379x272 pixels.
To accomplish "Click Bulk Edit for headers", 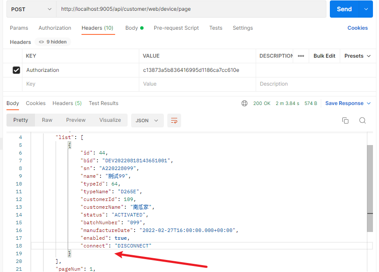I will 324,56.
